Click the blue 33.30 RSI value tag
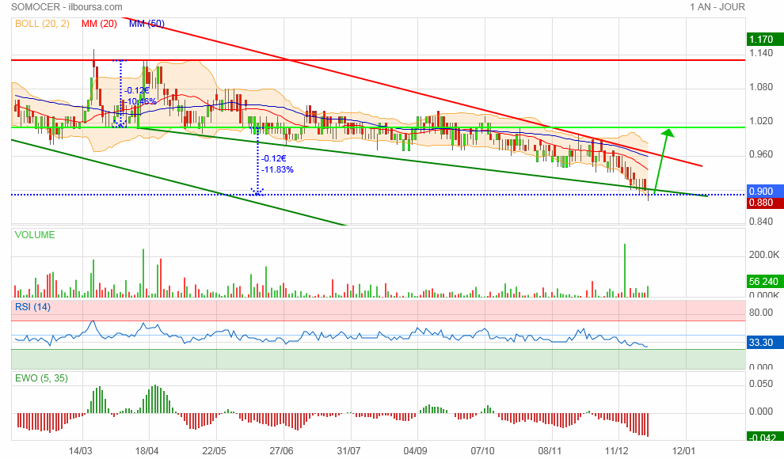This screenshot has height=459, width=784. coord(765,343)
